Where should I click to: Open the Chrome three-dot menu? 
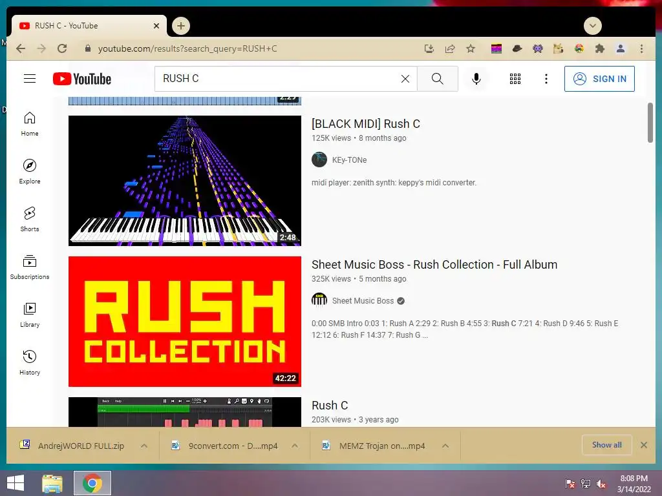coord(641,48)
